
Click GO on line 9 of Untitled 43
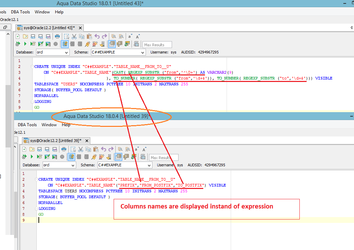(x=37, y=108)
